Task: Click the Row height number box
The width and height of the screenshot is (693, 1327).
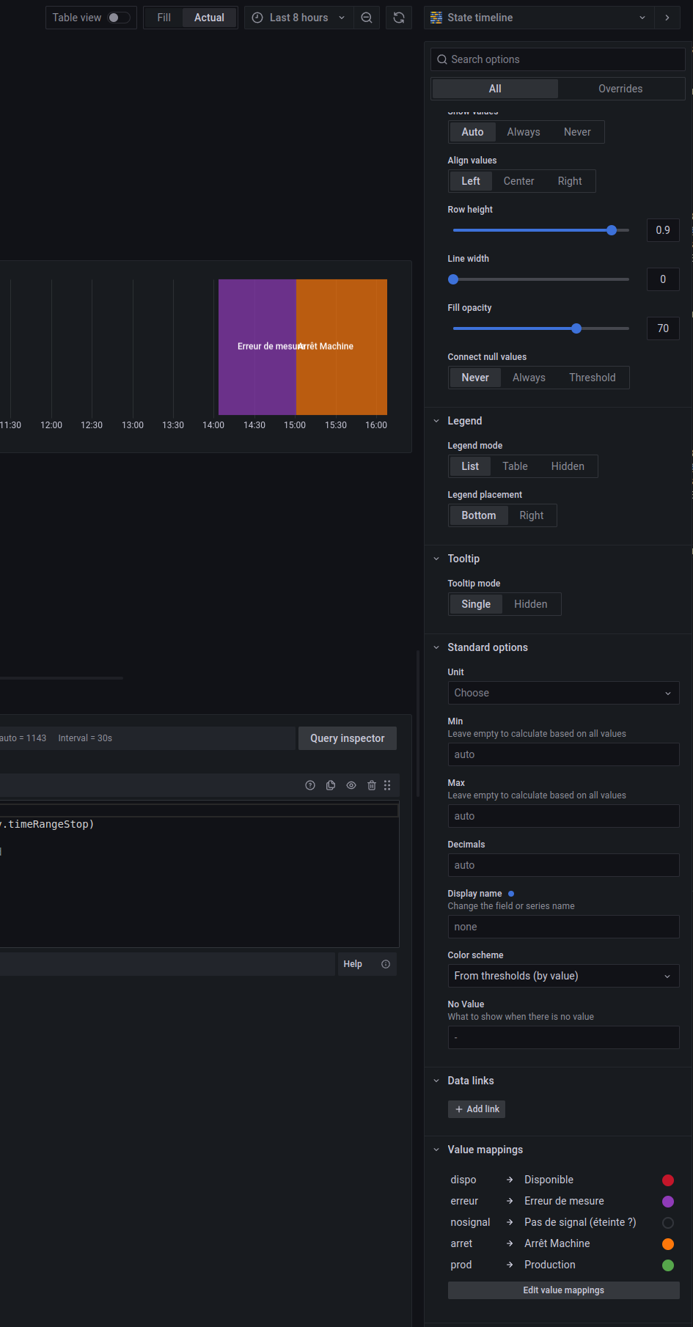Action: pyautogui.click(x=663, y=230)
